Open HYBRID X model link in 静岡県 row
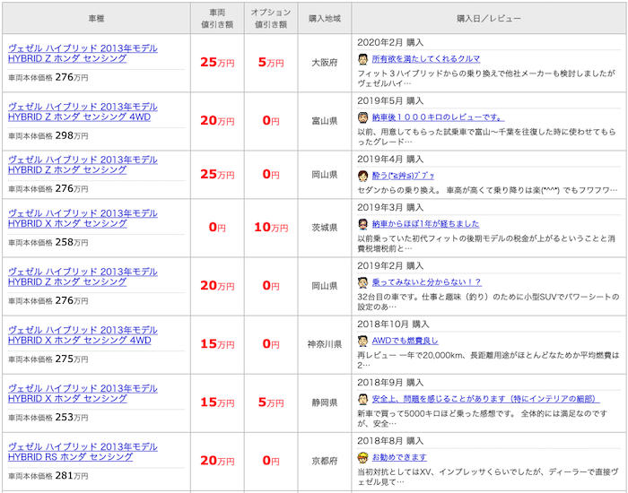 pyautogui.click(x=83, y=394)
